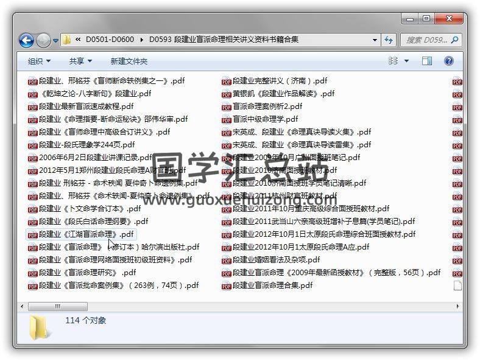Open the help question mark icon
Image resolution: width=480 pixels, height=361 pixels.
click(x=449, y=61)
